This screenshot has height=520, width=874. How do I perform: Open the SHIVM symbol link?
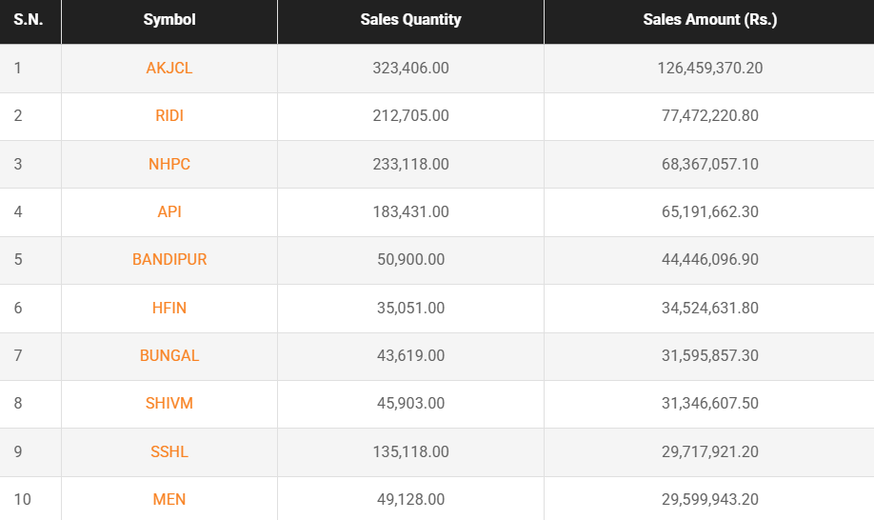169,404
